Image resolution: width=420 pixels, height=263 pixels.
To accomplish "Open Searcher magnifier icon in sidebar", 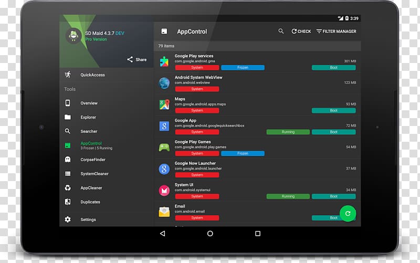I will [68, 131].
